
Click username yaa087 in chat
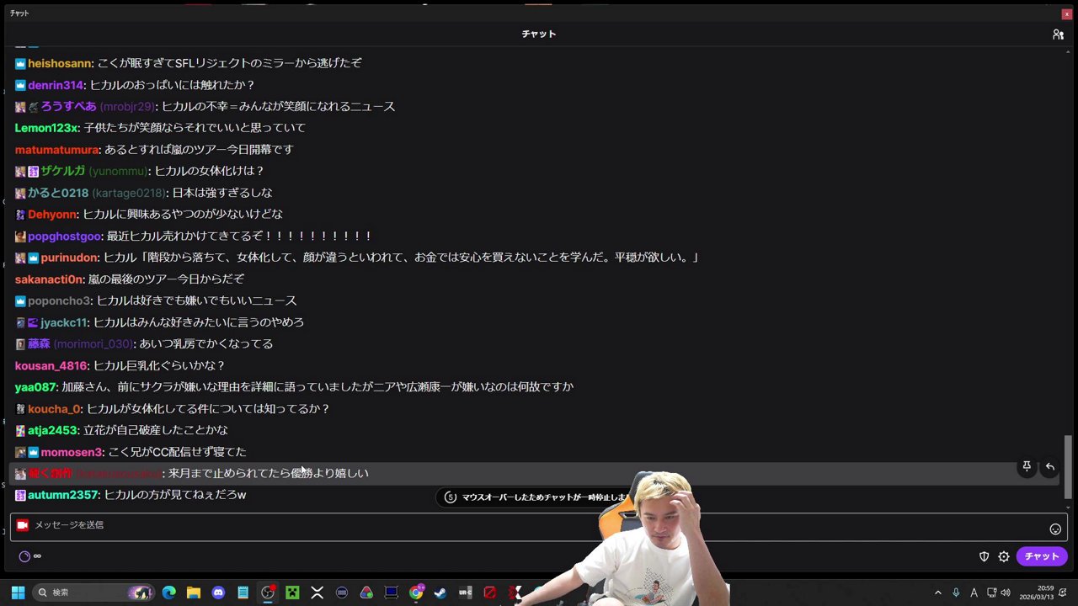pos(35,387)
